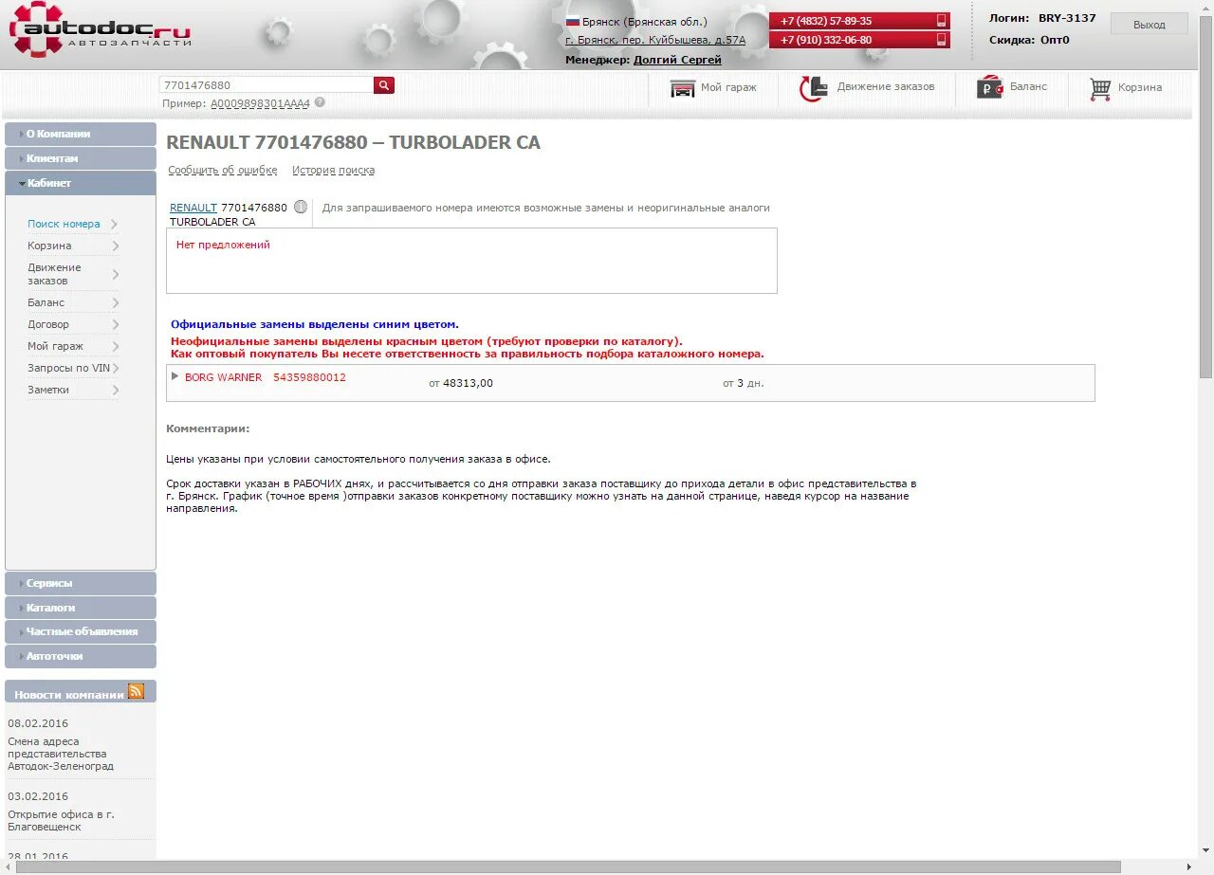Click the Брянск (Брянская обл.) region text
This screenshot has width=1214, height=875.
(x=644, y=22)
